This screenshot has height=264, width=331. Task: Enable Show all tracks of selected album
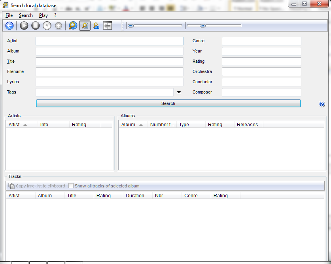[x=71, y=186]
